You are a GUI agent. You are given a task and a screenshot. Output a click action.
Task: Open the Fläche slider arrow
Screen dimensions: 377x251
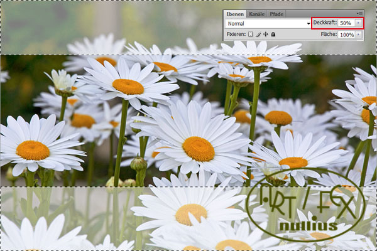[358, 35]
